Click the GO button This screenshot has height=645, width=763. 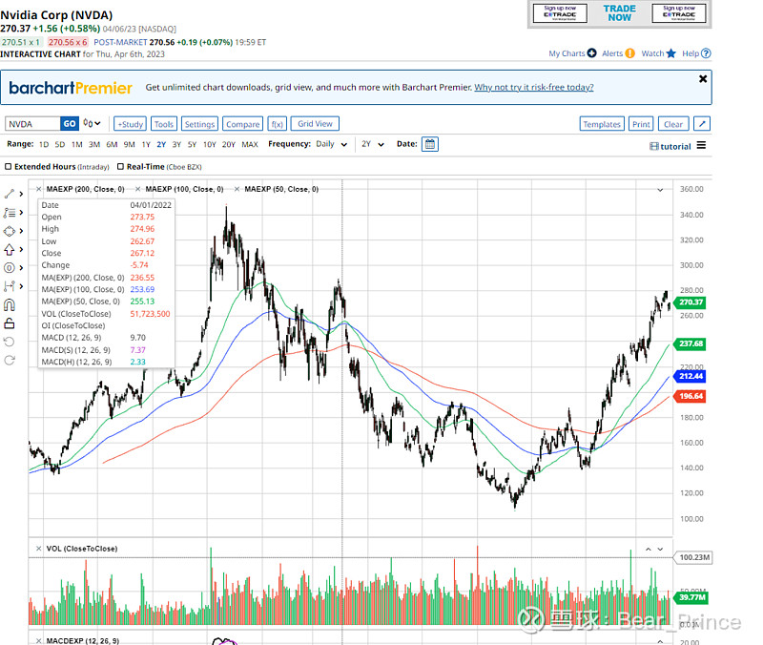pyautogui.click(x=70, y=124)
